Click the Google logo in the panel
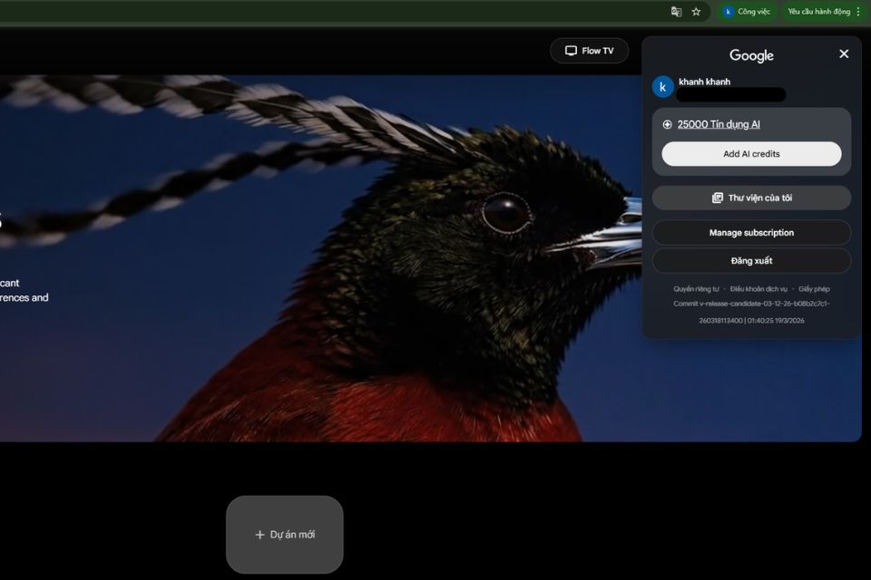Image resolution: width=871 pixels, height=580 pixels. pyautogui.click(x=751, y=56)
